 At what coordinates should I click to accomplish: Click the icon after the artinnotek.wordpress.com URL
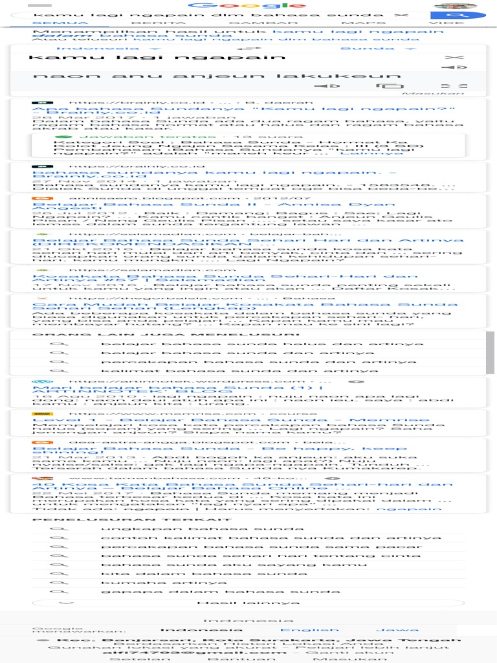click(357, 382)
